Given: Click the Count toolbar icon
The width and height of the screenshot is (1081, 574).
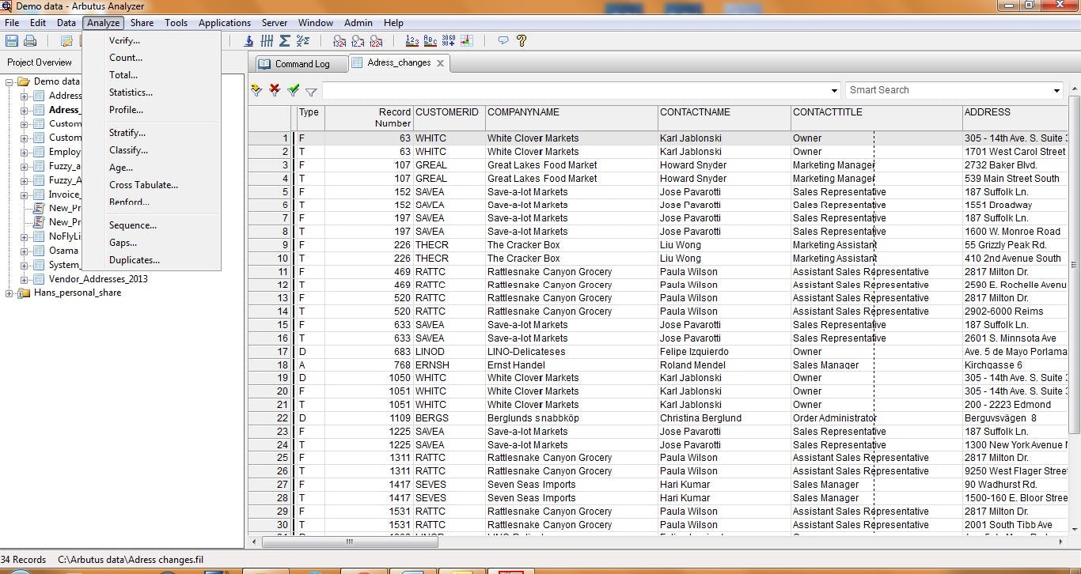Looking at the screenshot, I should [x=267, y=40].
